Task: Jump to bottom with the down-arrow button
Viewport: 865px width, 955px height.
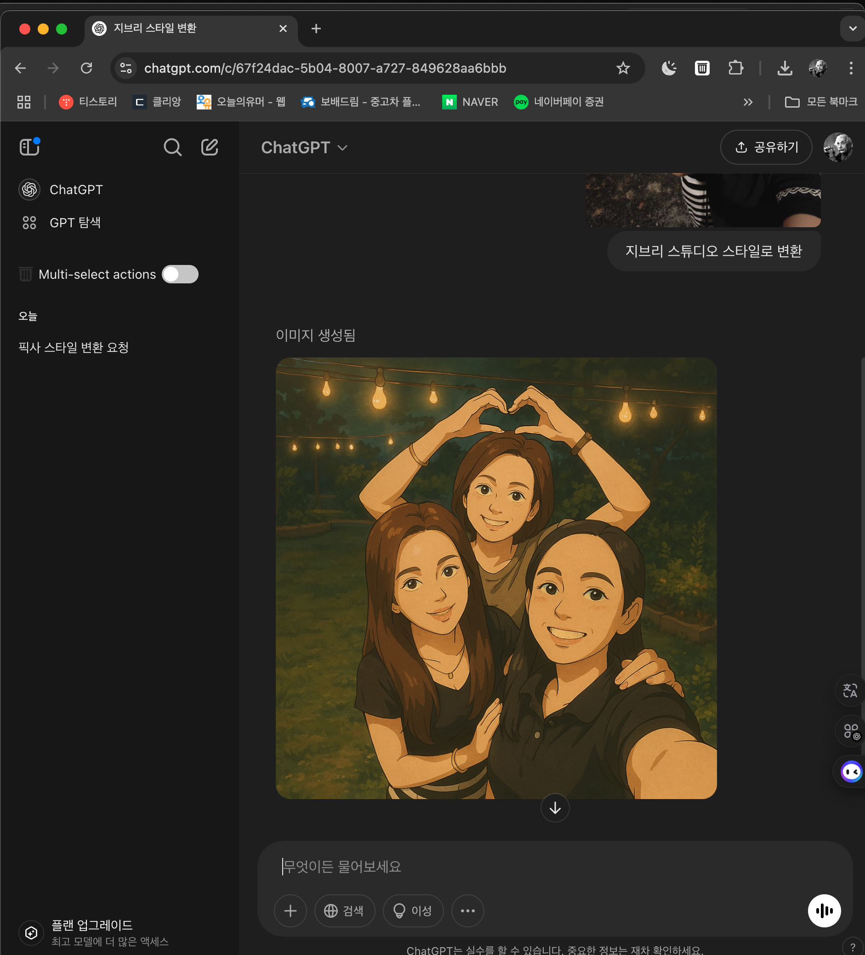Action: 555,808
